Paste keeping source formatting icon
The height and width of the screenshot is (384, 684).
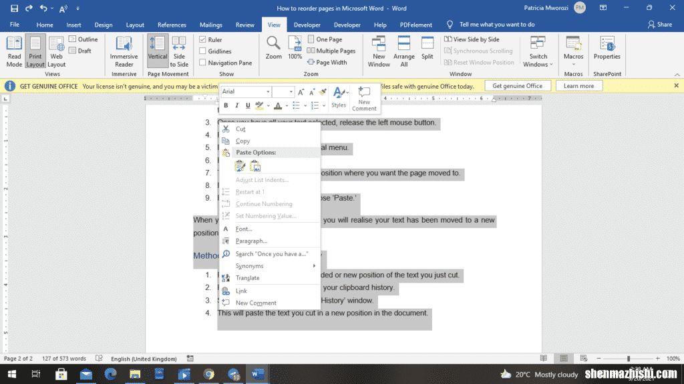point(240,166)
